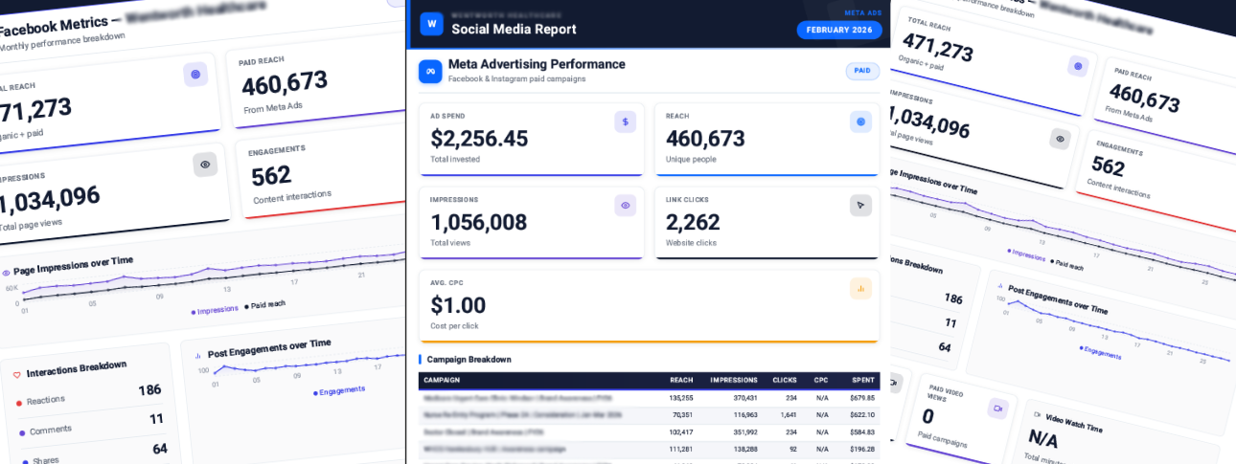Image resolution: width=1236 pixels, height=464 pixels.
Task: Select the campaign row with $679.85 spent
Action: click(649, 398)
